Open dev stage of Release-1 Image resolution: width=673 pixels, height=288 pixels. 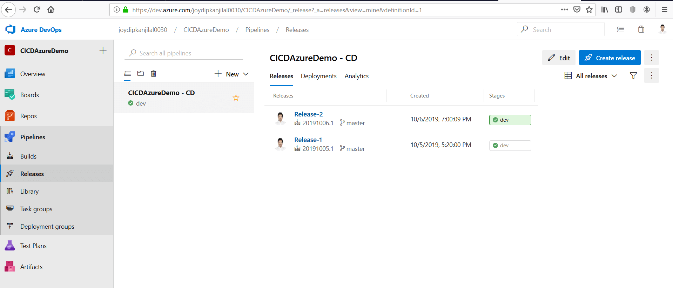(x=510, y=145)
